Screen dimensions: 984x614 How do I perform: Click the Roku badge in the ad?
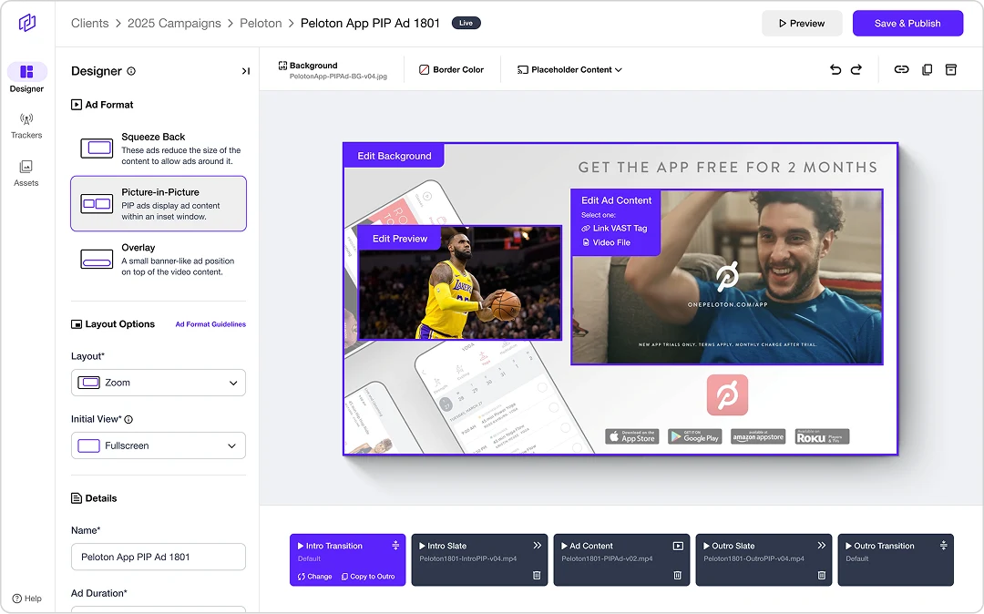pos(822,436)
